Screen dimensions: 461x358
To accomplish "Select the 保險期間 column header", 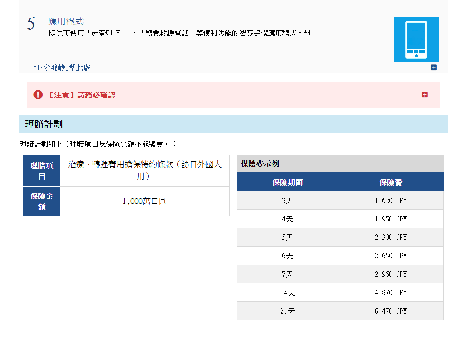I will [287, 182].
